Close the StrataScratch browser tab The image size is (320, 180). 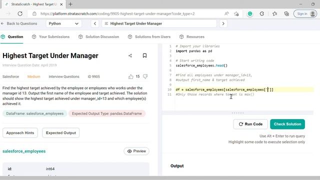click(61, 4)
